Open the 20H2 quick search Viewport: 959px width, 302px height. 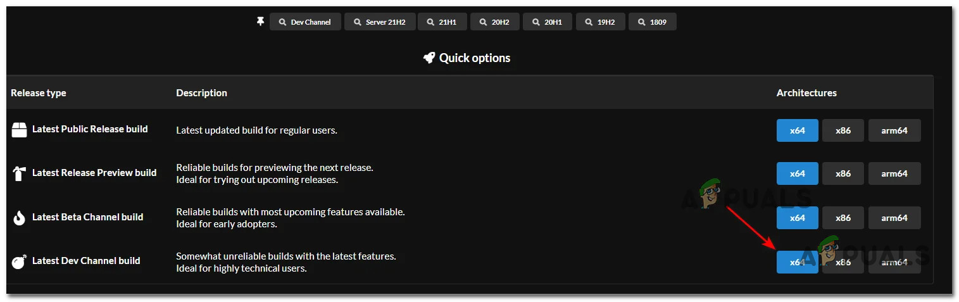[x=494, y=22]
